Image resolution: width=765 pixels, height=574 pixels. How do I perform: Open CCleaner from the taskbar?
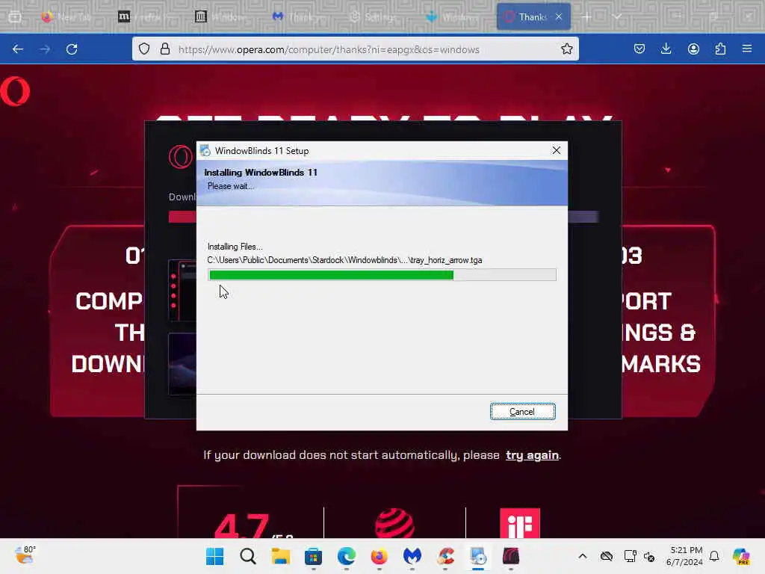pyautogui.click(x=445, y=556)
